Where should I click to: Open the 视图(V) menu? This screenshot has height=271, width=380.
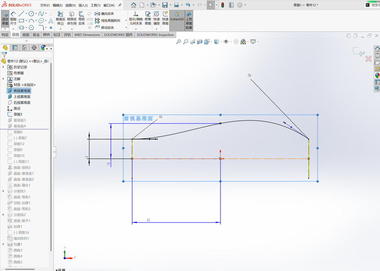71,5
